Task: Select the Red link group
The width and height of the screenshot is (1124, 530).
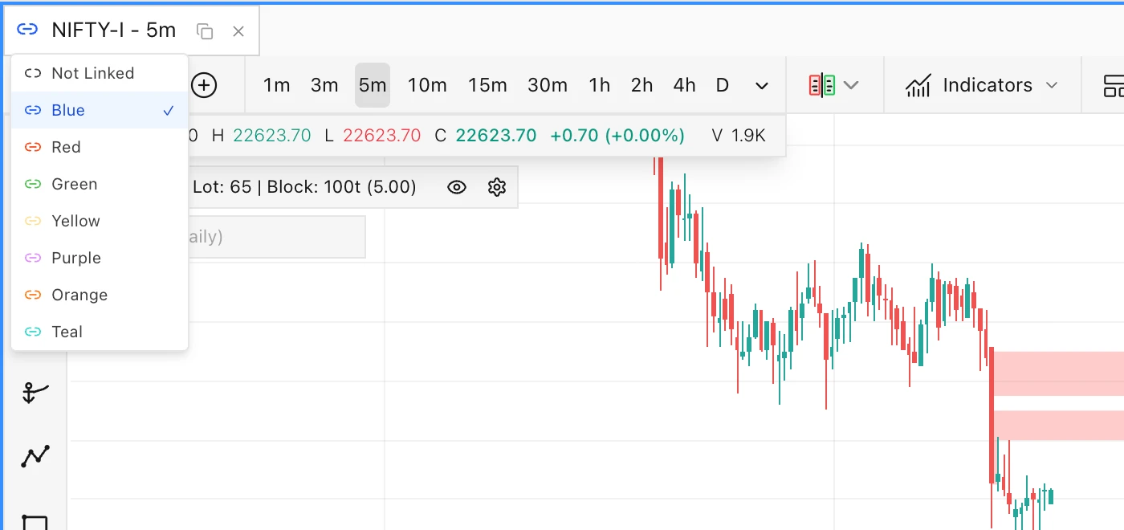Action: pyautogui.click(x=100, y=147)
